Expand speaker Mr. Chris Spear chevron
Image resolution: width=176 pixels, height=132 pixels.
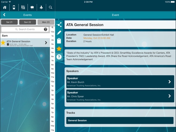click(170, 96)
